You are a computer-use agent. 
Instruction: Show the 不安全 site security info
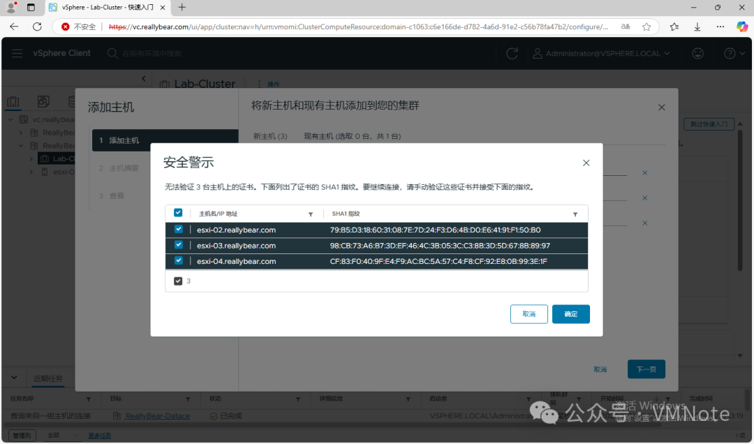(x=79, y=27)
